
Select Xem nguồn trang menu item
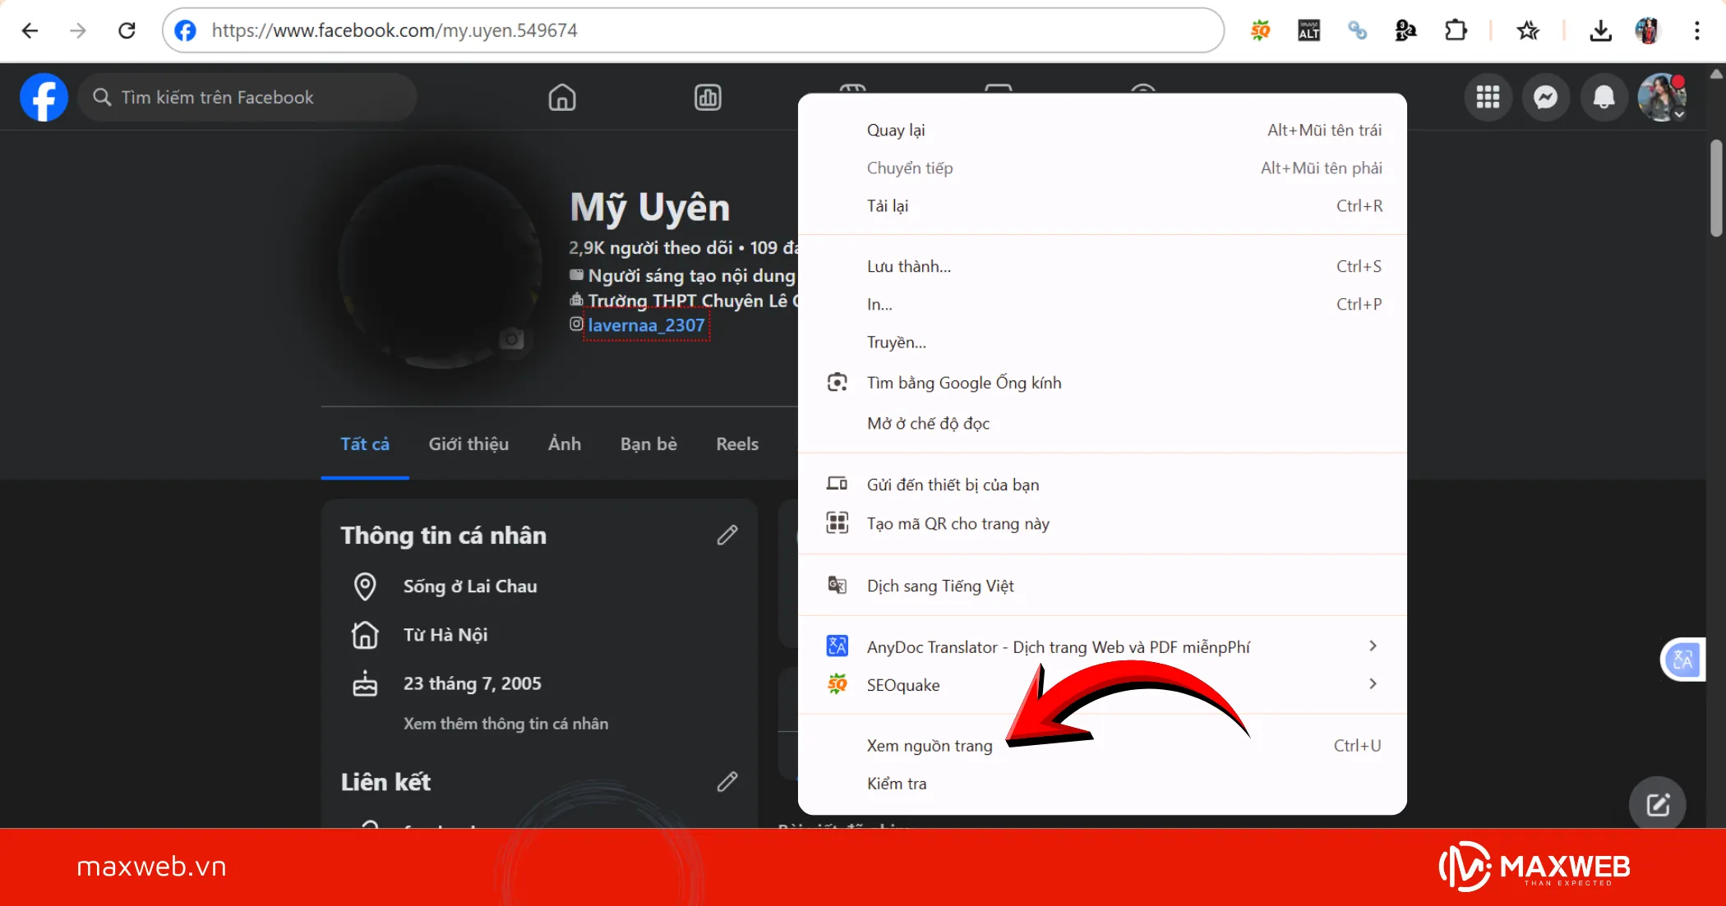929,746
